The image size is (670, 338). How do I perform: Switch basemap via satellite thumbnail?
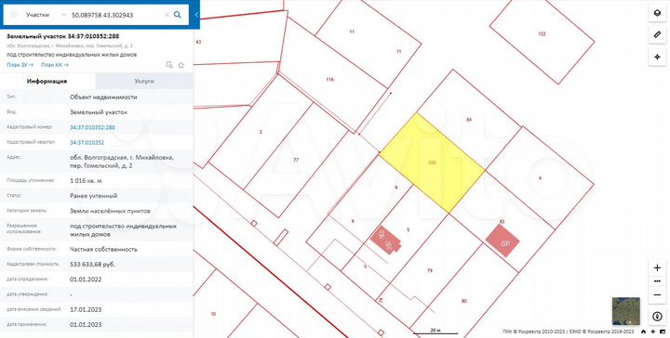pyautogui.click(x=626, y=312)
